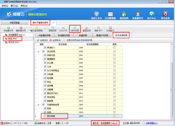Screen dimensions: 175x126
Task: Click the 更换操作员 user icon
Action: pyautogui.click(x=138, y=14)
